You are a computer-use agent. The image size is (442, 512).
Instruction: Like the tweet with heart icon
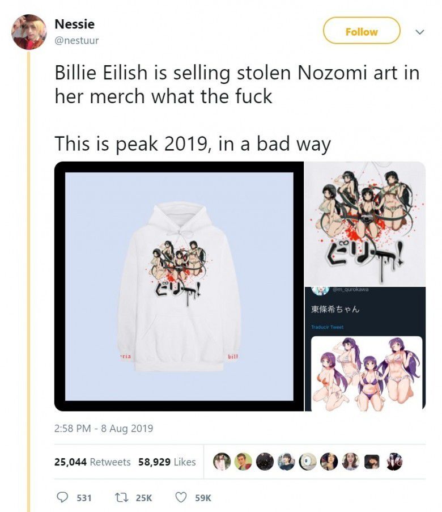(181, 497)
